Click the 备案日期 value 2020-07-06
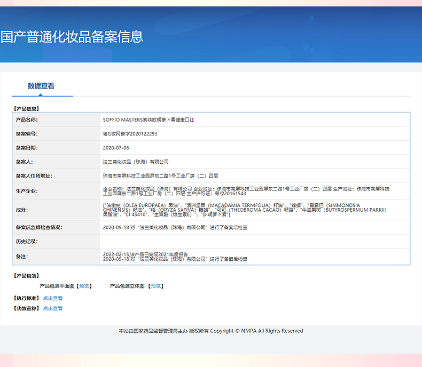Image resolution: width=422 pixels, height=367 pixels. coord(116,148)
